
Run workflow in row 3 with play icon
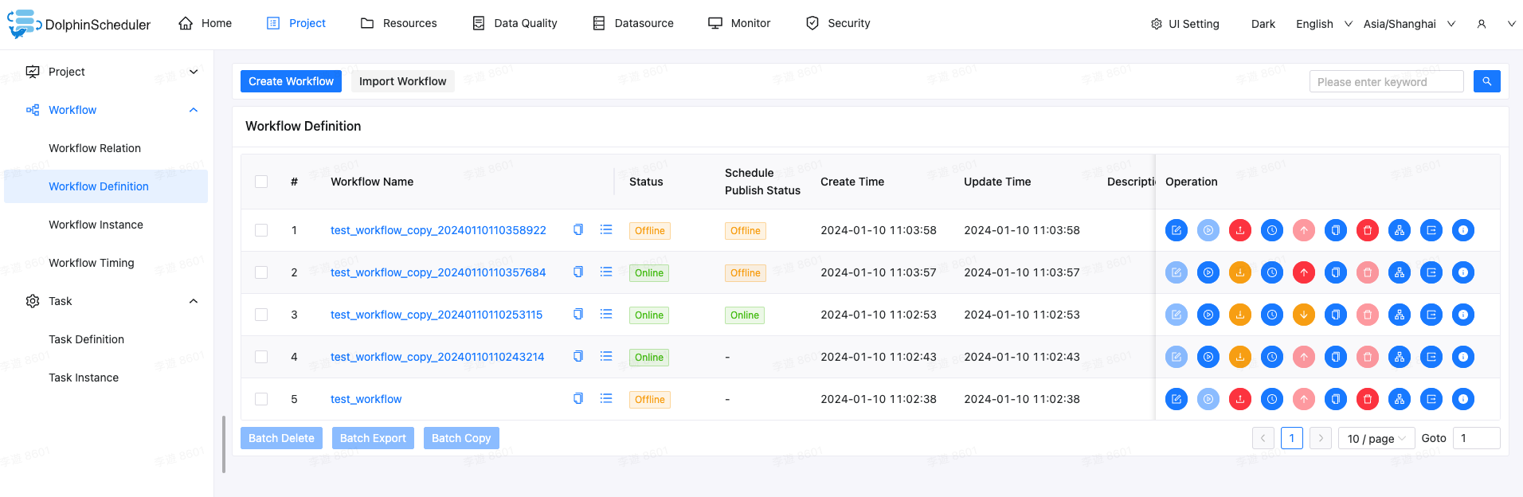click(1208, 315)
